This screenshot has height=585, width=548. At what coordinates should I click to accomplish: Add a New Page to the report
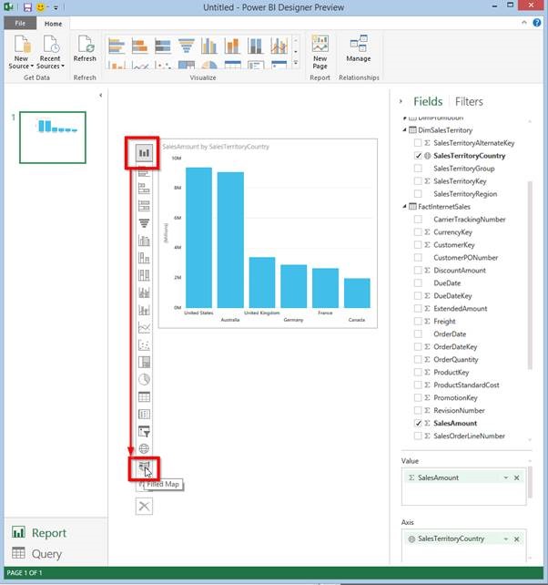click(x=320, y=52)
